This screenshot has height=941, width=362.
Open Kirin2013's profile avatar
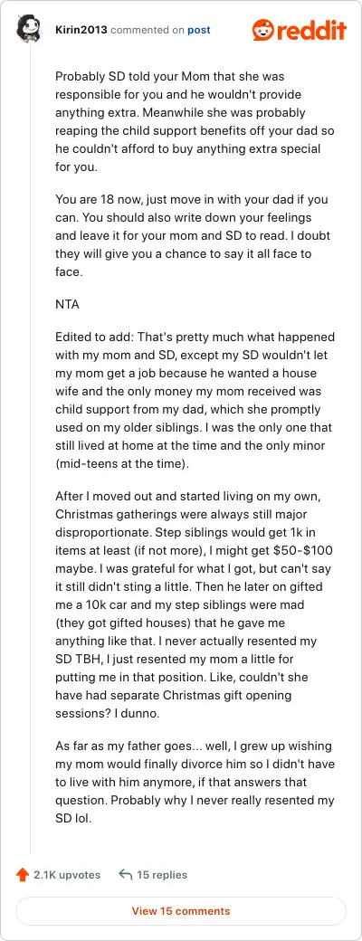29,28
